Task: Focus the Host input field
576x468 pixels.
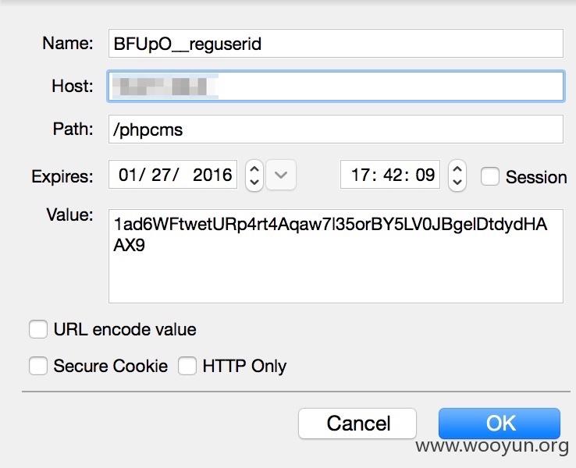Action: [x=336, y=87]
